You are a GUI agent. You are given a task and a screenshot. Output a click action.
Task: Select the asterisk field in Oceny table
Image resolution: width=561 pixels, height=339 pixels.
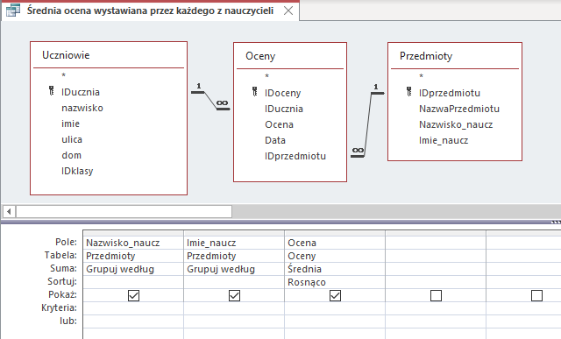coord(266,76)
